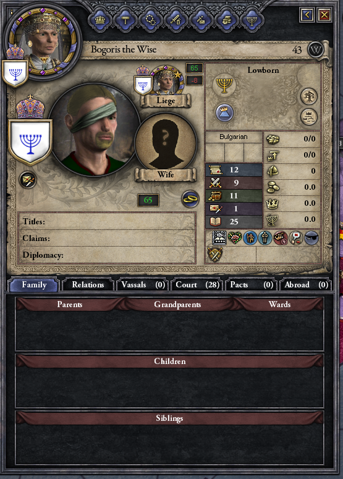The height and width of the screenshot is (479, 343).
Task: Switch to the Court (28) tab
Action: (x=197, y=285)
